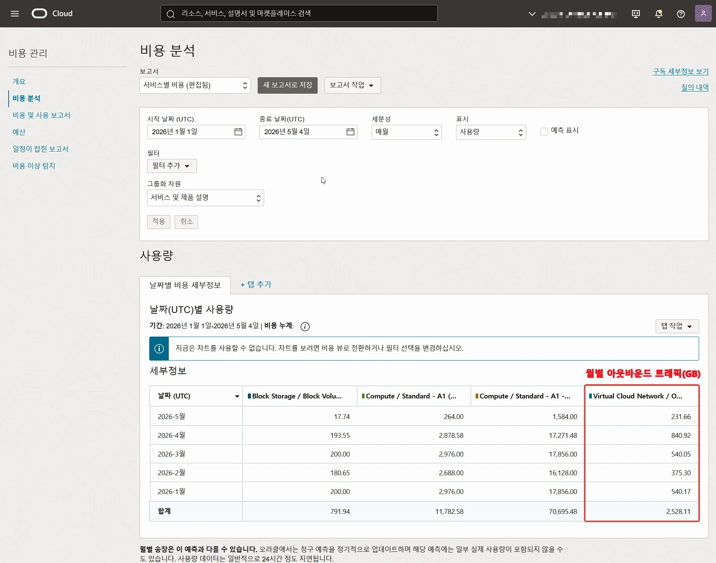This screenshot has width=716, height=563.
Task: Open the granularity monthly dropdown
Action: tap(407, 132)
